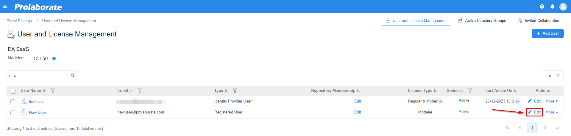Switch to Active Directory Groups tab
The height and width of the screenshot is (136, 571).
coord(482,20)
